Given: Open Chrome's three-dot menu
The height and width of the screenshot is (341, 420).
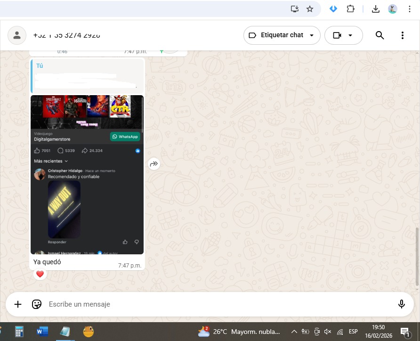Looking at the screenshot, I should click(409, 9).
